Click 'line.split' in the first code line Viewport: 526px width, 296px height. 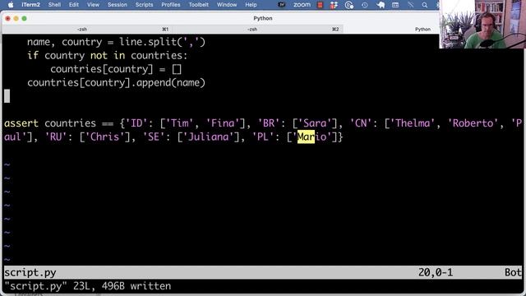tap(148, 42)
